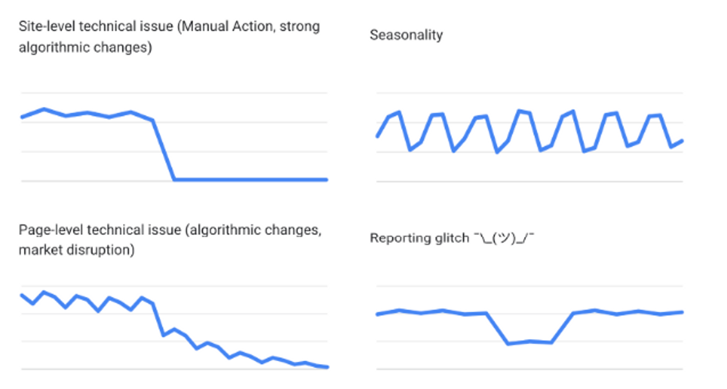This screenshot has height=389, width=727.
Task: Click the steep drop in the Site-level chart line
Action: coord(164,150)
